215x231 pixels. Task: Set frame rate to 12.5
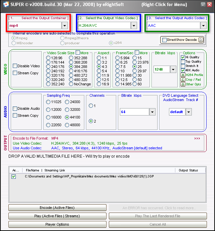pyautogui.click(x=117, y=80)
